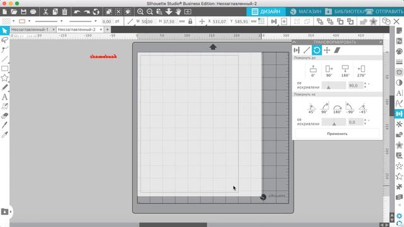Open the Text Style panel icon
The image size is (404, 227).
[x=399, y=93]
